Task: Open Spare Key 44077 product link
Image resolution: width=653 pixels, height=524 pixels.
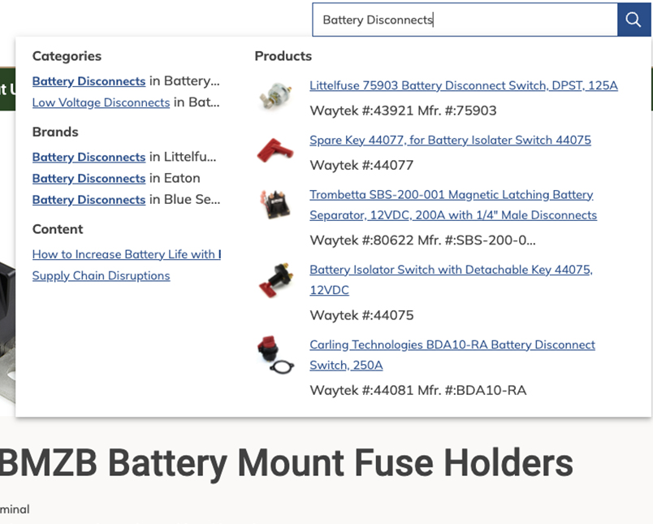Action: [450, 140]
